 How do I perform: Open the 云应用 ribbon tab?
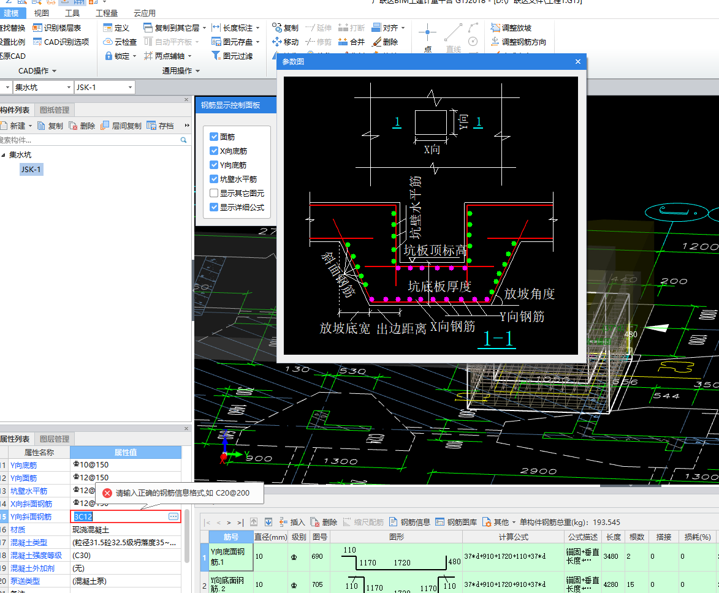[145, 13]
